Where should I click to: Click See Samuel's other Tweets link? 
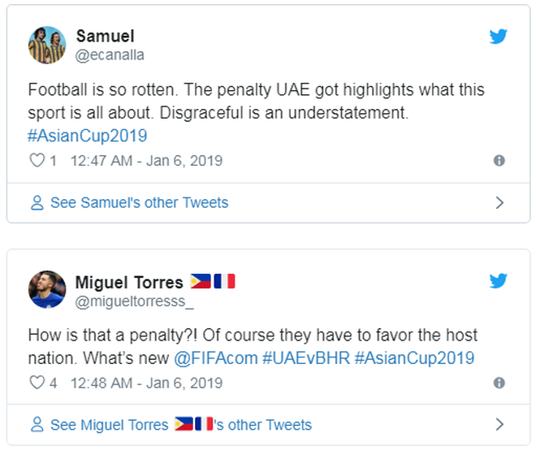(139, 203)
